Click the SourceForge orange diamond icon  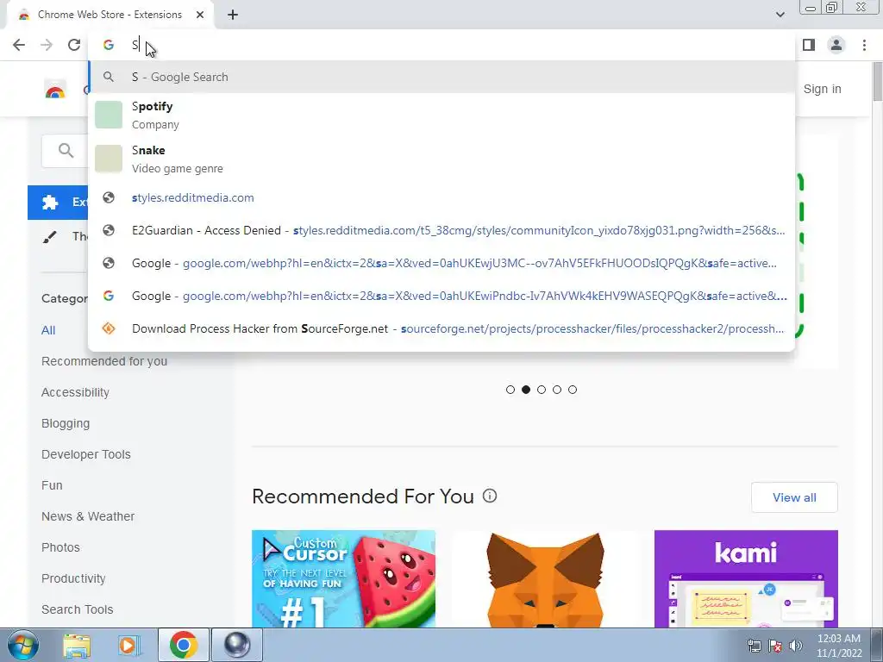point(109,328)
